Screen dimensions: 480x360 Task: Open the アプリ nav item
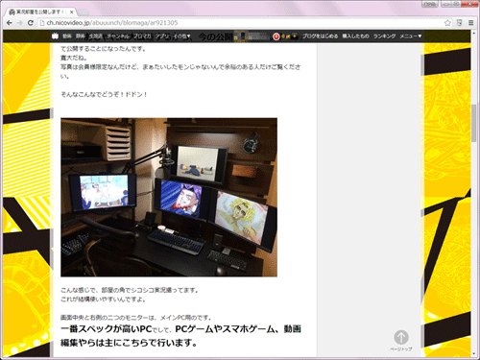click(x=162, y=36)
